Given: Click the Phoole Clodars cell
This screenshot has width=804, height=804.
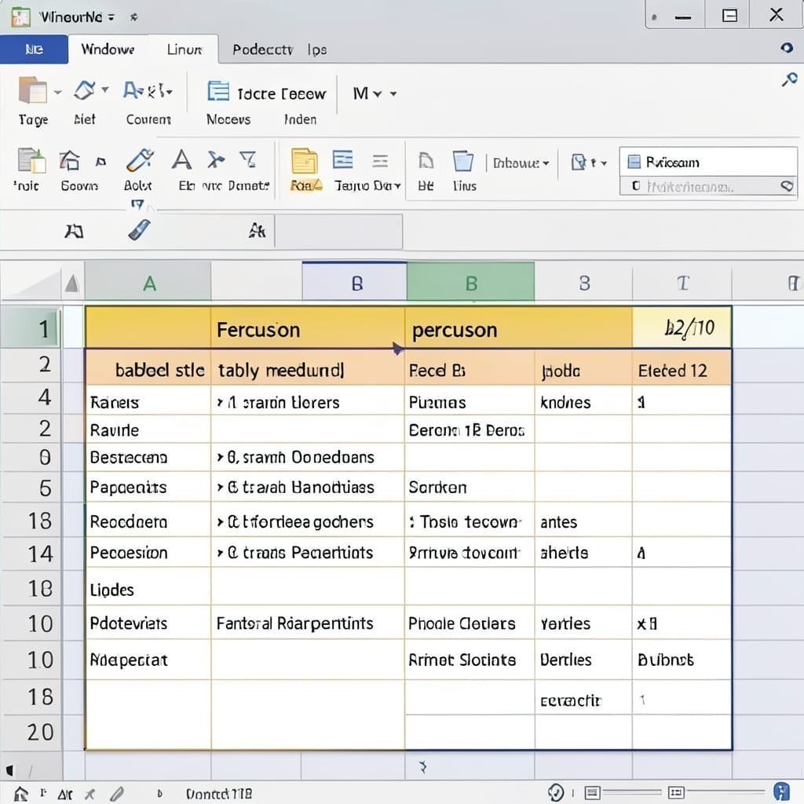Looking at the screenshot, I should (470, 623).
